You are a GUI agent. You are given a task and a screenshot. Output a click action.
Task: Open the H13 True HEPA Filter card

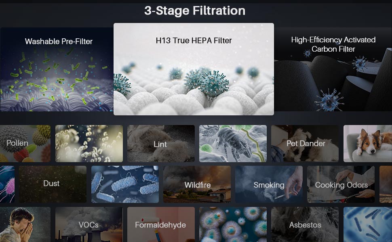coord(194,69)
